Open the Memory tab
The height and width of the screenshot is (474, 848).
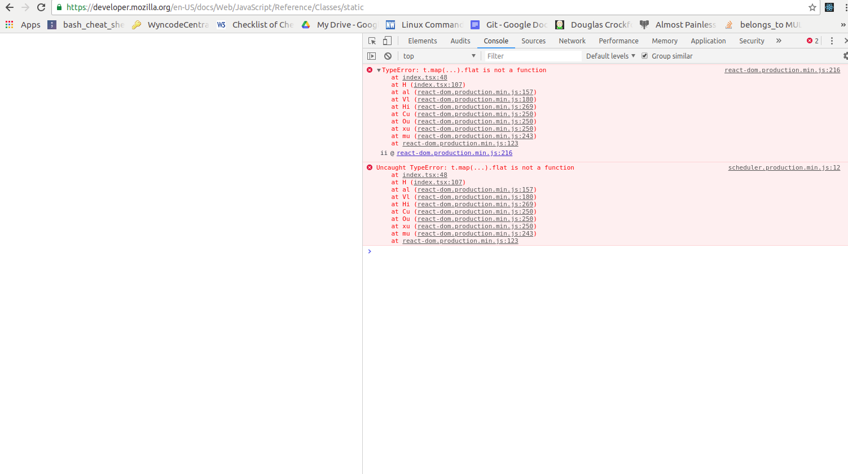[665, 41]
